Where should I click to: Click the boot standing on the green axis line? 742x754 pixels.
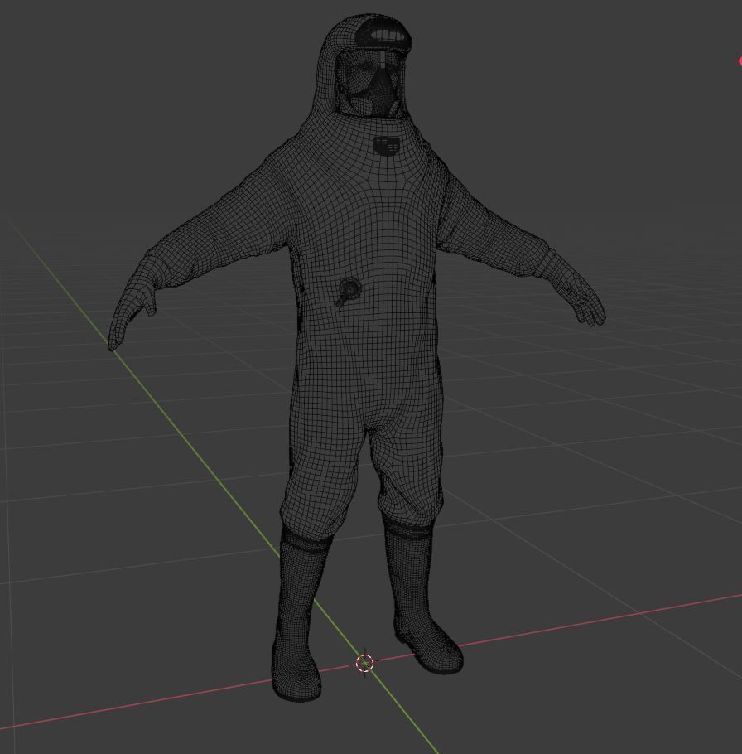pyautogui.click(x=301, y=613)
